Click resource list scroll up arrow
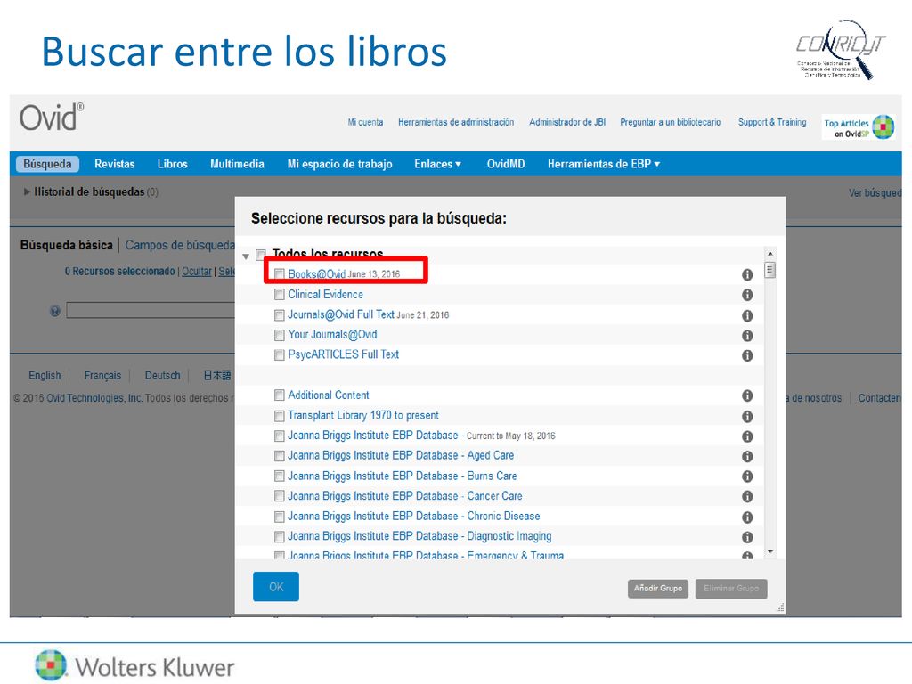 pyautogui.click(x=770, y=254)
